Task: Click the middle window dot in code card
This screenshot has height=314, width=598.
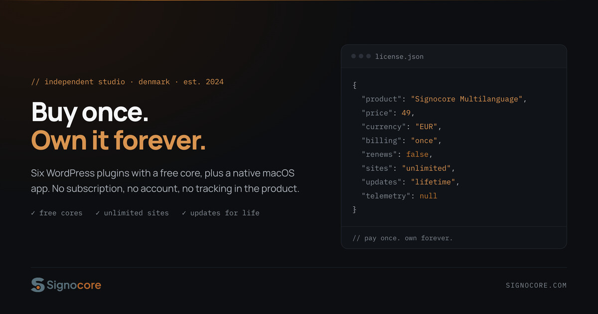Action: point(361,56)
